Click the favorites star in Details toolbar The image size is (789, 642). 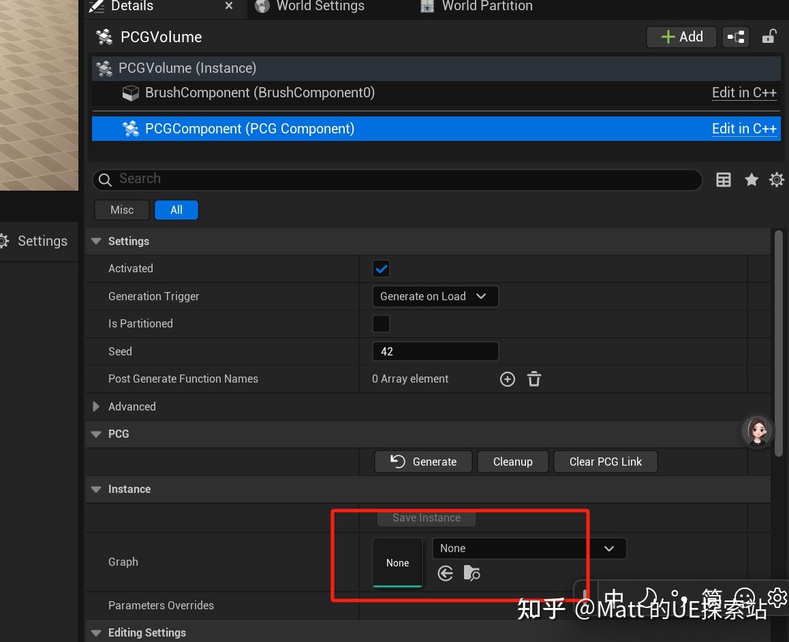click(x=751, y=179)
